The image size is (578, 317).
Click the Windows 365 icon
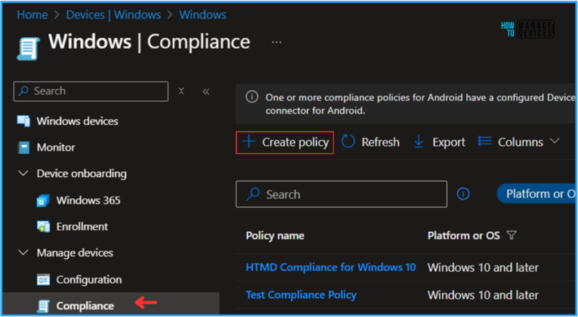click(43, 201)
